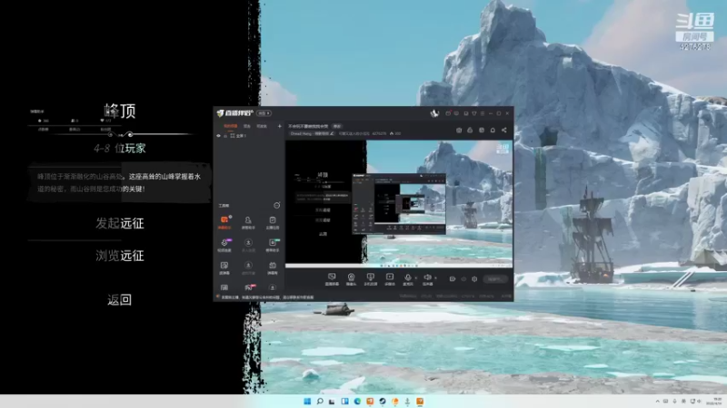The image size is (727, 408).
Task: Open Windows taskbar search
Action: click(x=320, y=402)
